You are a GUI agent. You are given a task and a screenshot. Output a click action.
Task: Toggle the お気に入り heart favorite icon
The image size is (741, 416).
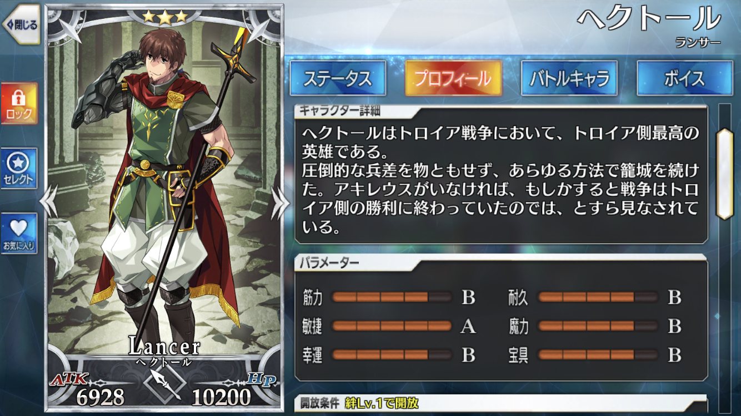[19, 234]
